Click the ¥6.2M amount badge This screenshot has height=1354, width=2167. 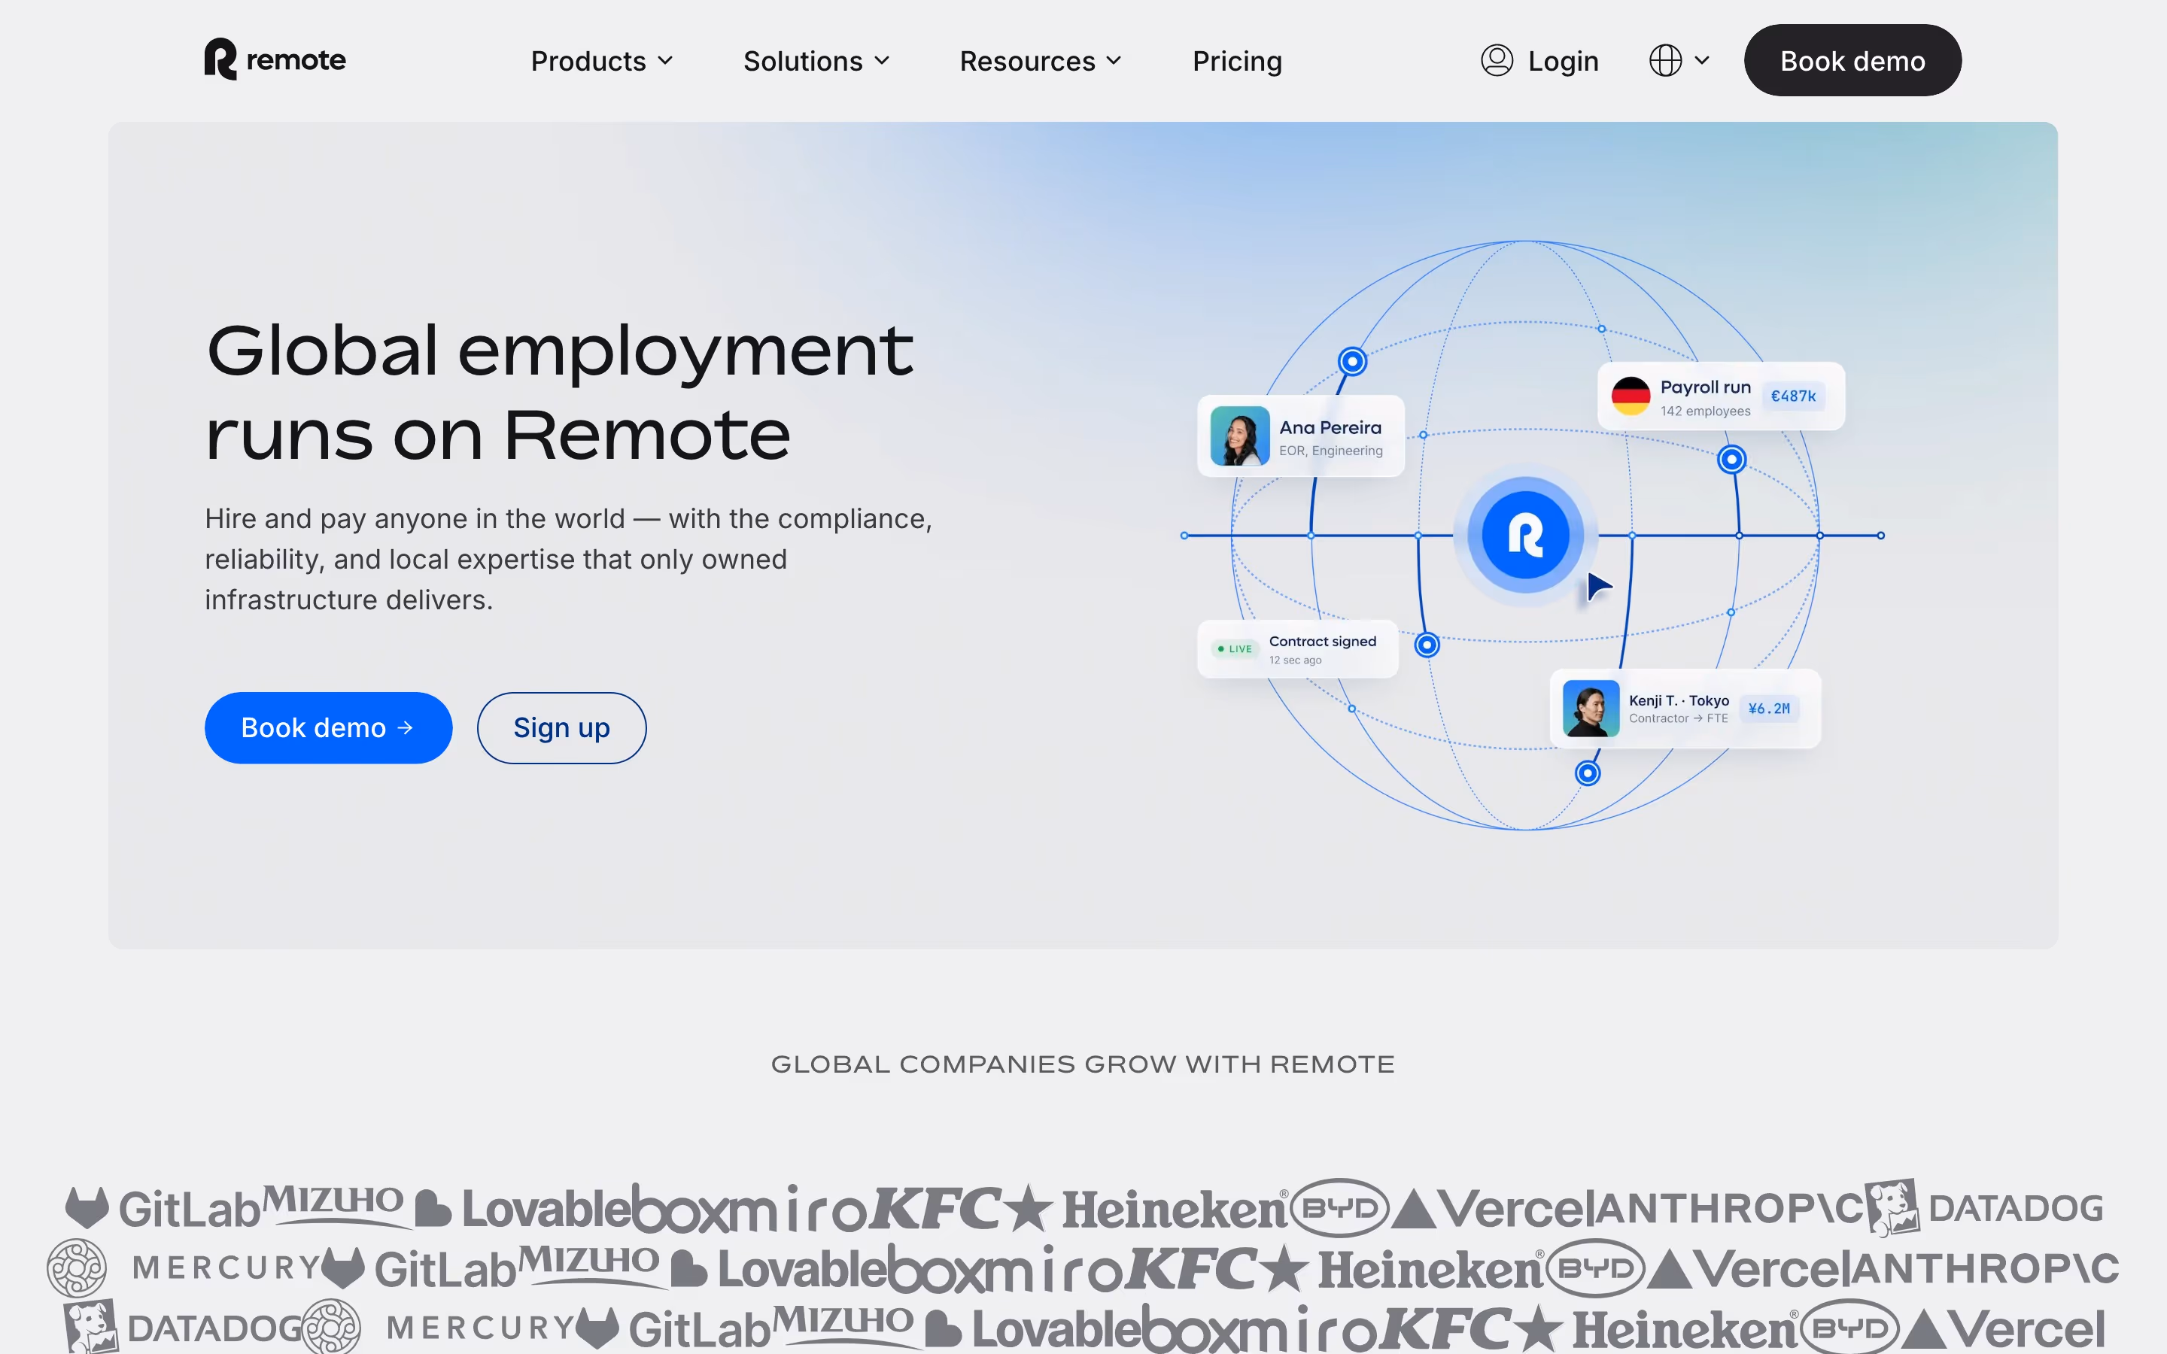tap(1768, 709)
